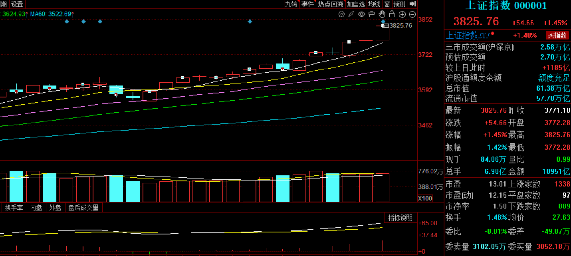Click the 窗 window button
The image size is (571, 256).
pyautogui.click(x=387, y=4)
